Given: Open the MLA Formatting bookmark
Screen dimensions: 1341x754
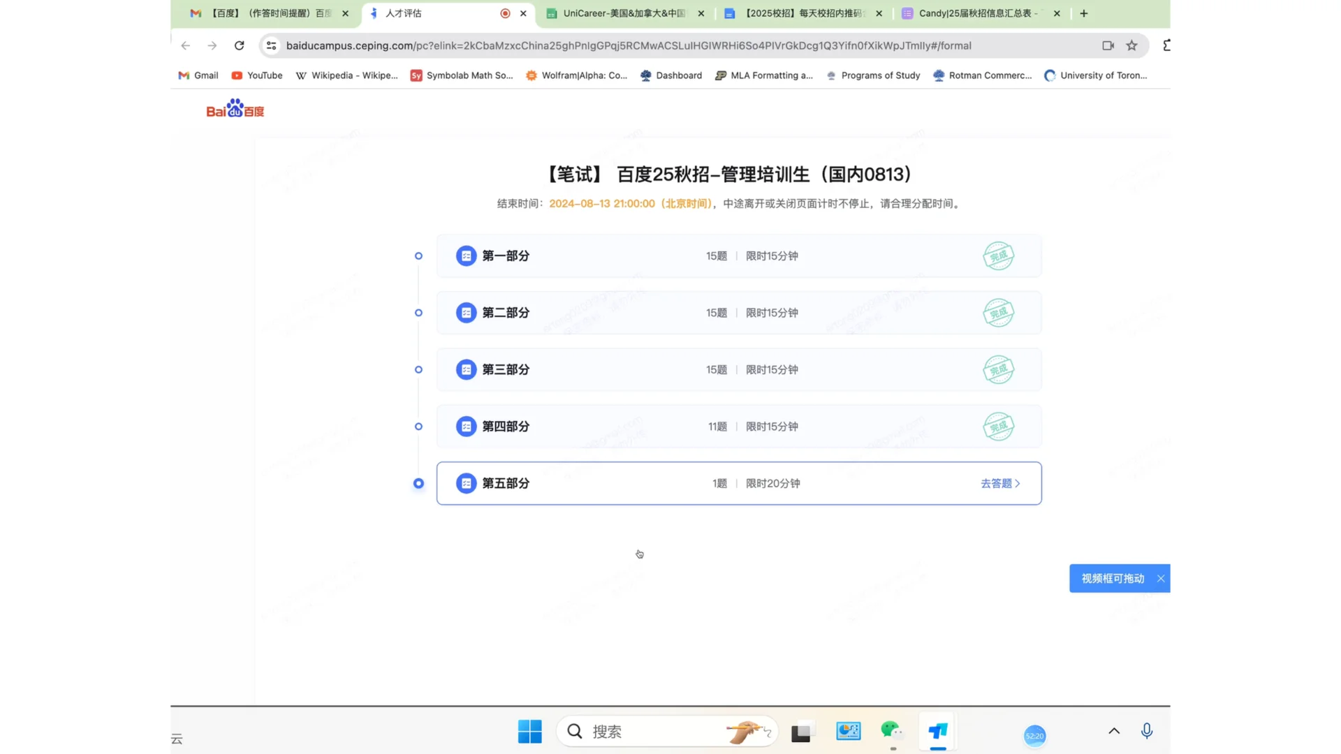Looking at the screenshot, I should click(764, 75).
